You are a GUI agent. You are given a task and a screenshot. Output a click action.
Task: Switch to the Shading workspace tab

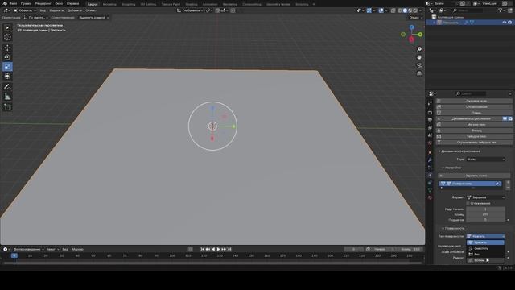coord(192,4)
